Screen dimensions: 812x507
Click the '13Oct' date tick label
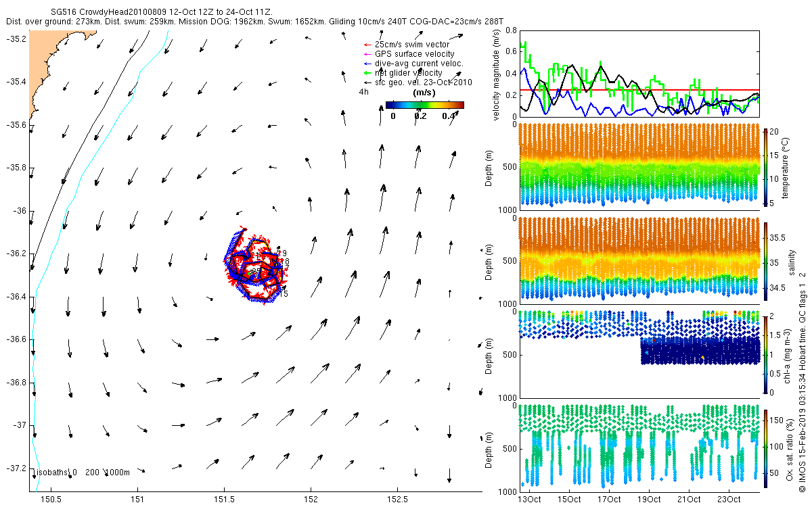point(529,500)
